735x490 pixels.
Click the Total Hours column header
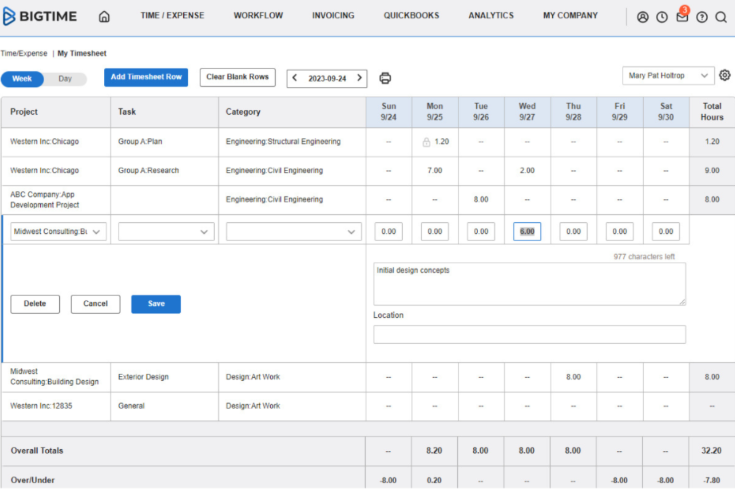(x=712, y=112)
